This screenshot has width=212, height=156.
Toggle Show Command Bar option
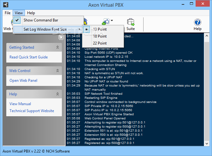point(48,20)
